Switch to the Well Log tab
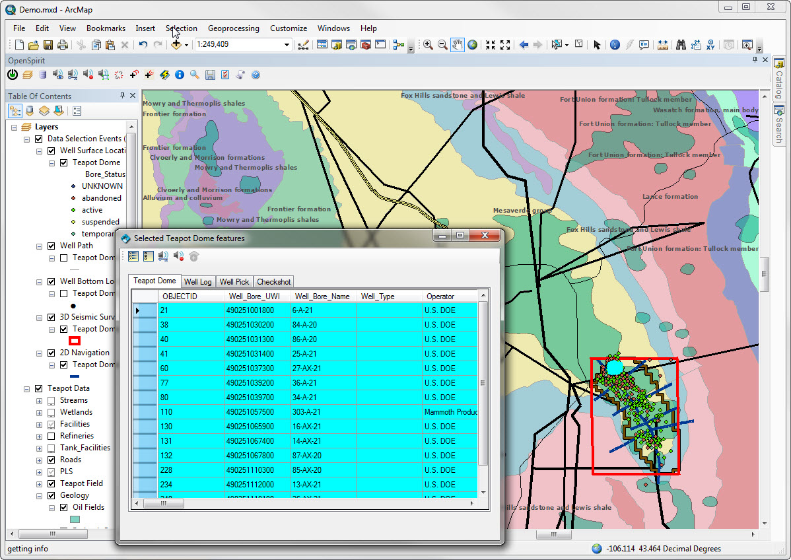Viewport: 791px width, 560px height. click(197, 282)
